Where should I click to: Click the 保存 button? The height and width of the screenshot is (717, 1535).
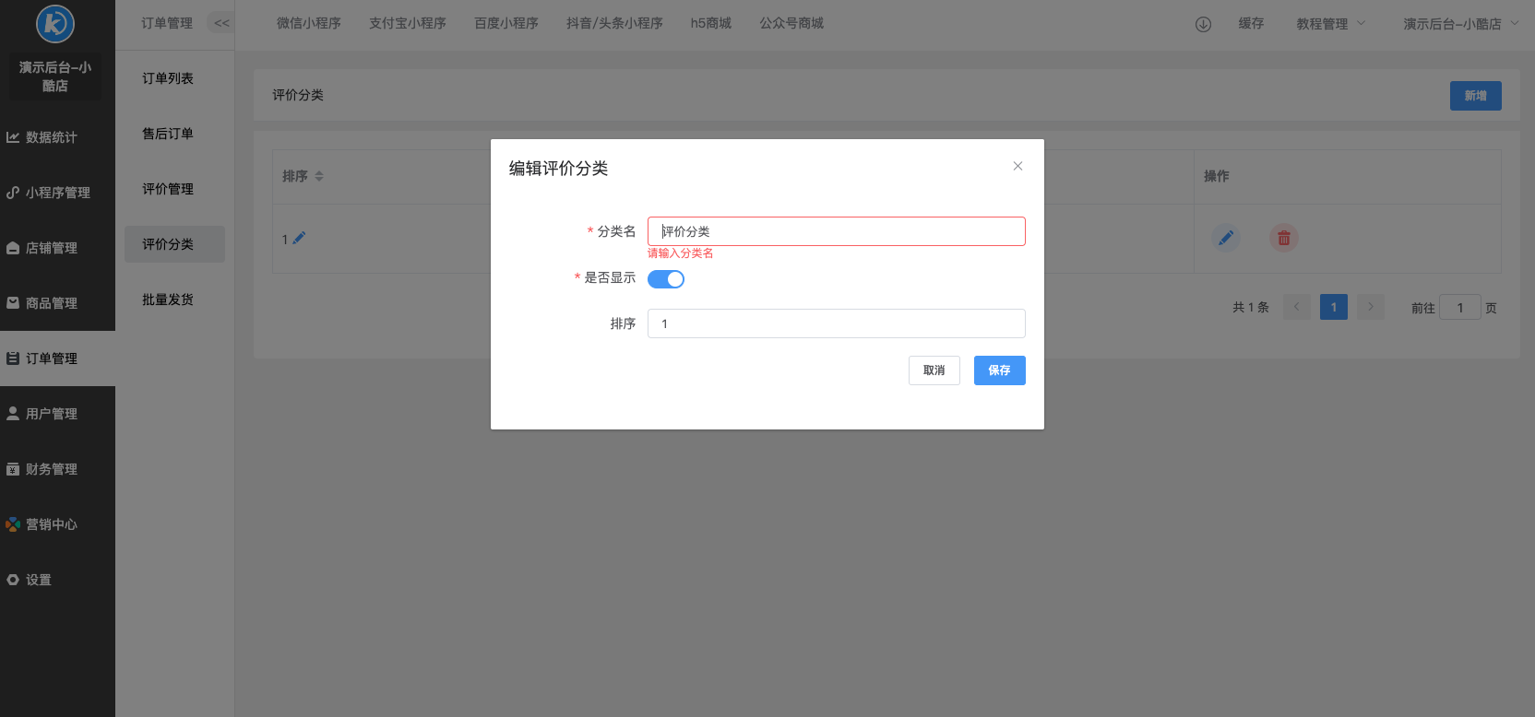coord(1000,370)
